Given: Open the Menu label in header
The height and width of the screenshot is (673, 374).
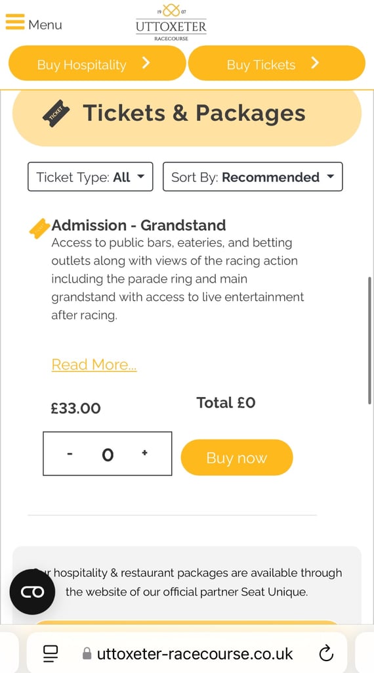Looking at the screenshot, I should pos(45,25).
